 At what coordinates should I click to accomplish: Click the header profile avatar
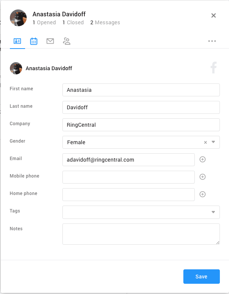18,18
